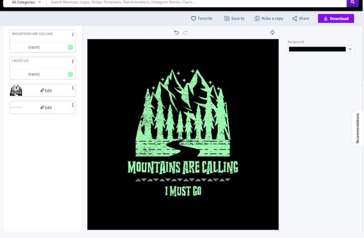Share the design
The height and width of the screenshot is (238, 364).
301,19
